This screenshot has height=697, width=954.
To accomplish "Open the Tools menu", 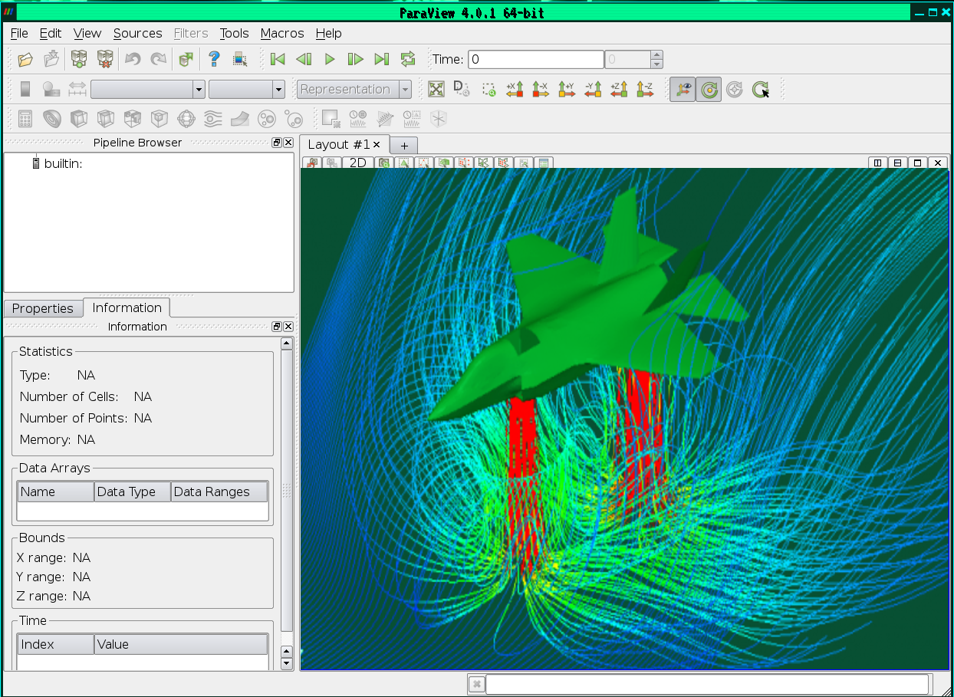I will pyautogui.click(x=234, y=33).
